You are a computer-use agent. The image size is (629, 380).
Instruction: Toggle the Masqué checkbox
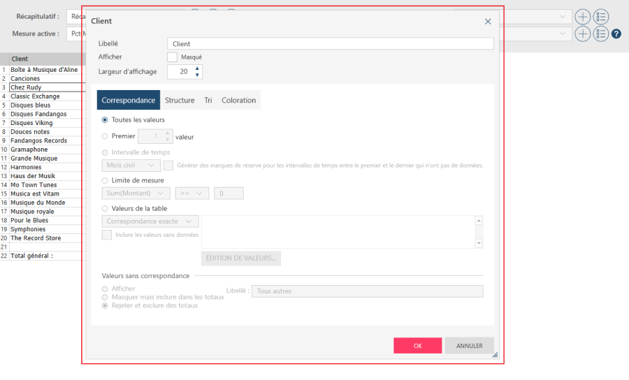pos(172,57)
